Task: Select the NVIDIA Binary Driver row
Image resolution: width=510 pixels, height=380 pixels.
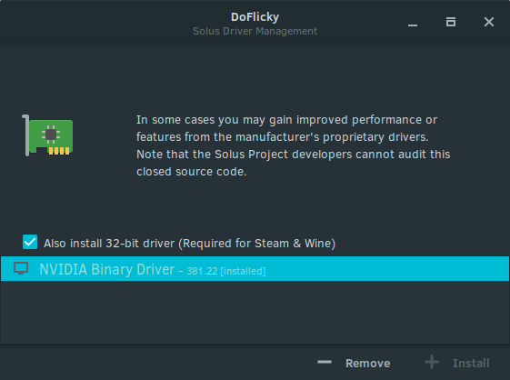Action: [255, 269]
